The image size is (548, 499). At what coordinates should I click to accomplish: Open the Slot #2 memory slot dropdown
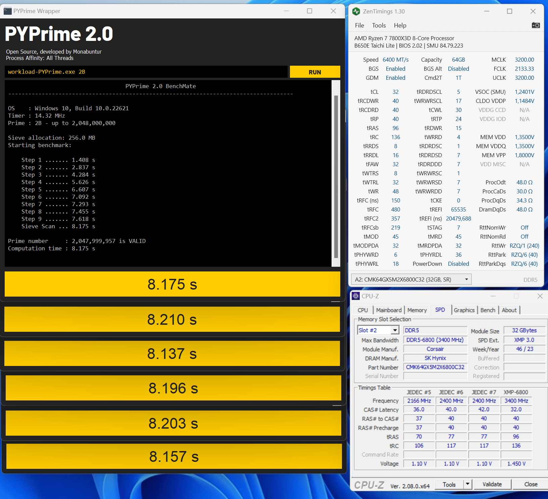[378, 330]
